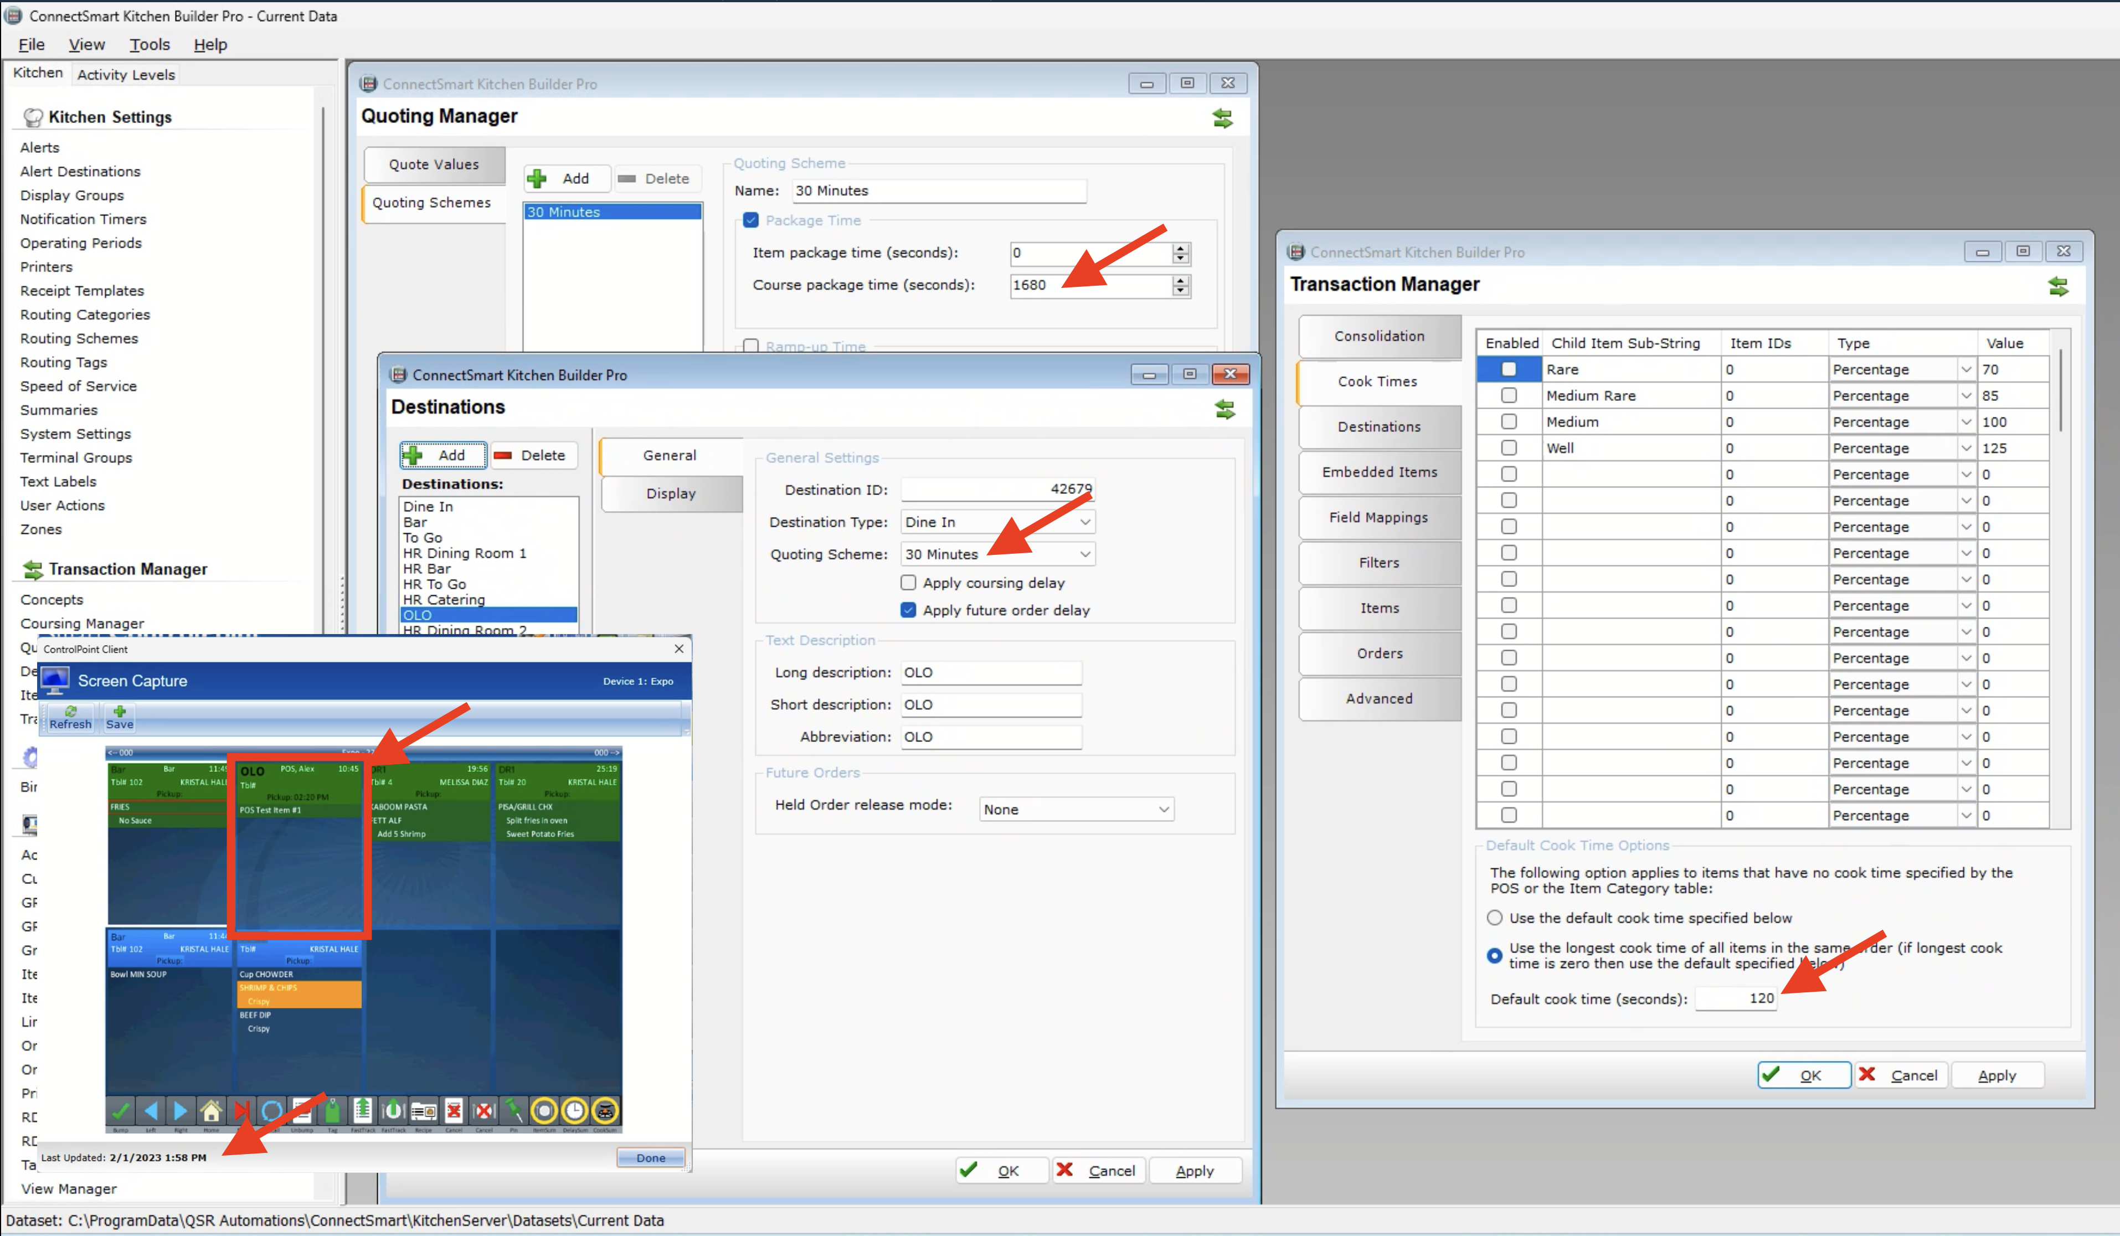The height and width of the screenshot is (1236, 2120).
Task: Click the Quoting Scheme Name field
Action: pos(939,190)
